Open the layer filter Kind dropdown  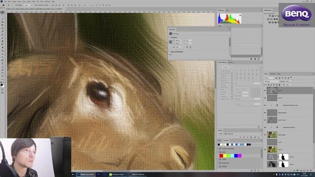click(269, 78)
